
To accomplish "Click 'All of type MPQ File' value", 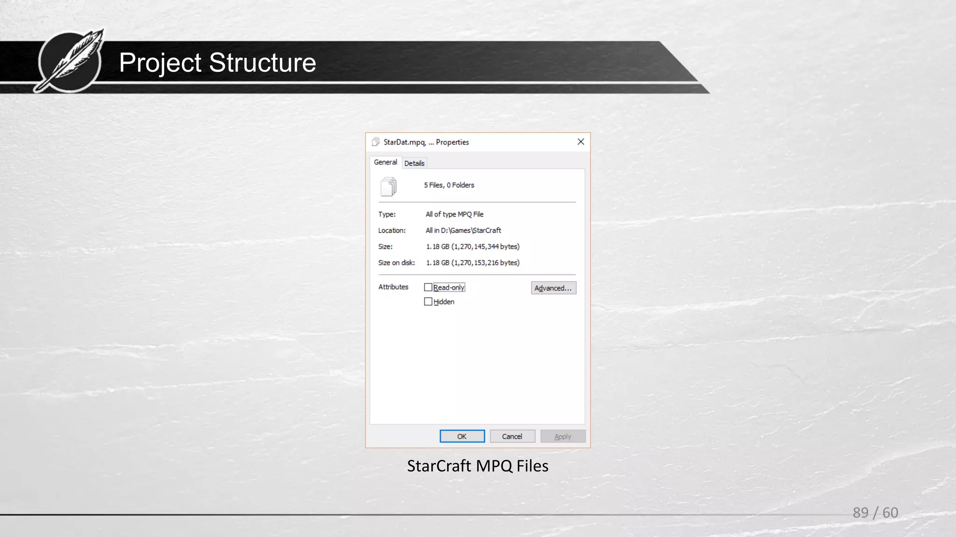I will (455, 214).
